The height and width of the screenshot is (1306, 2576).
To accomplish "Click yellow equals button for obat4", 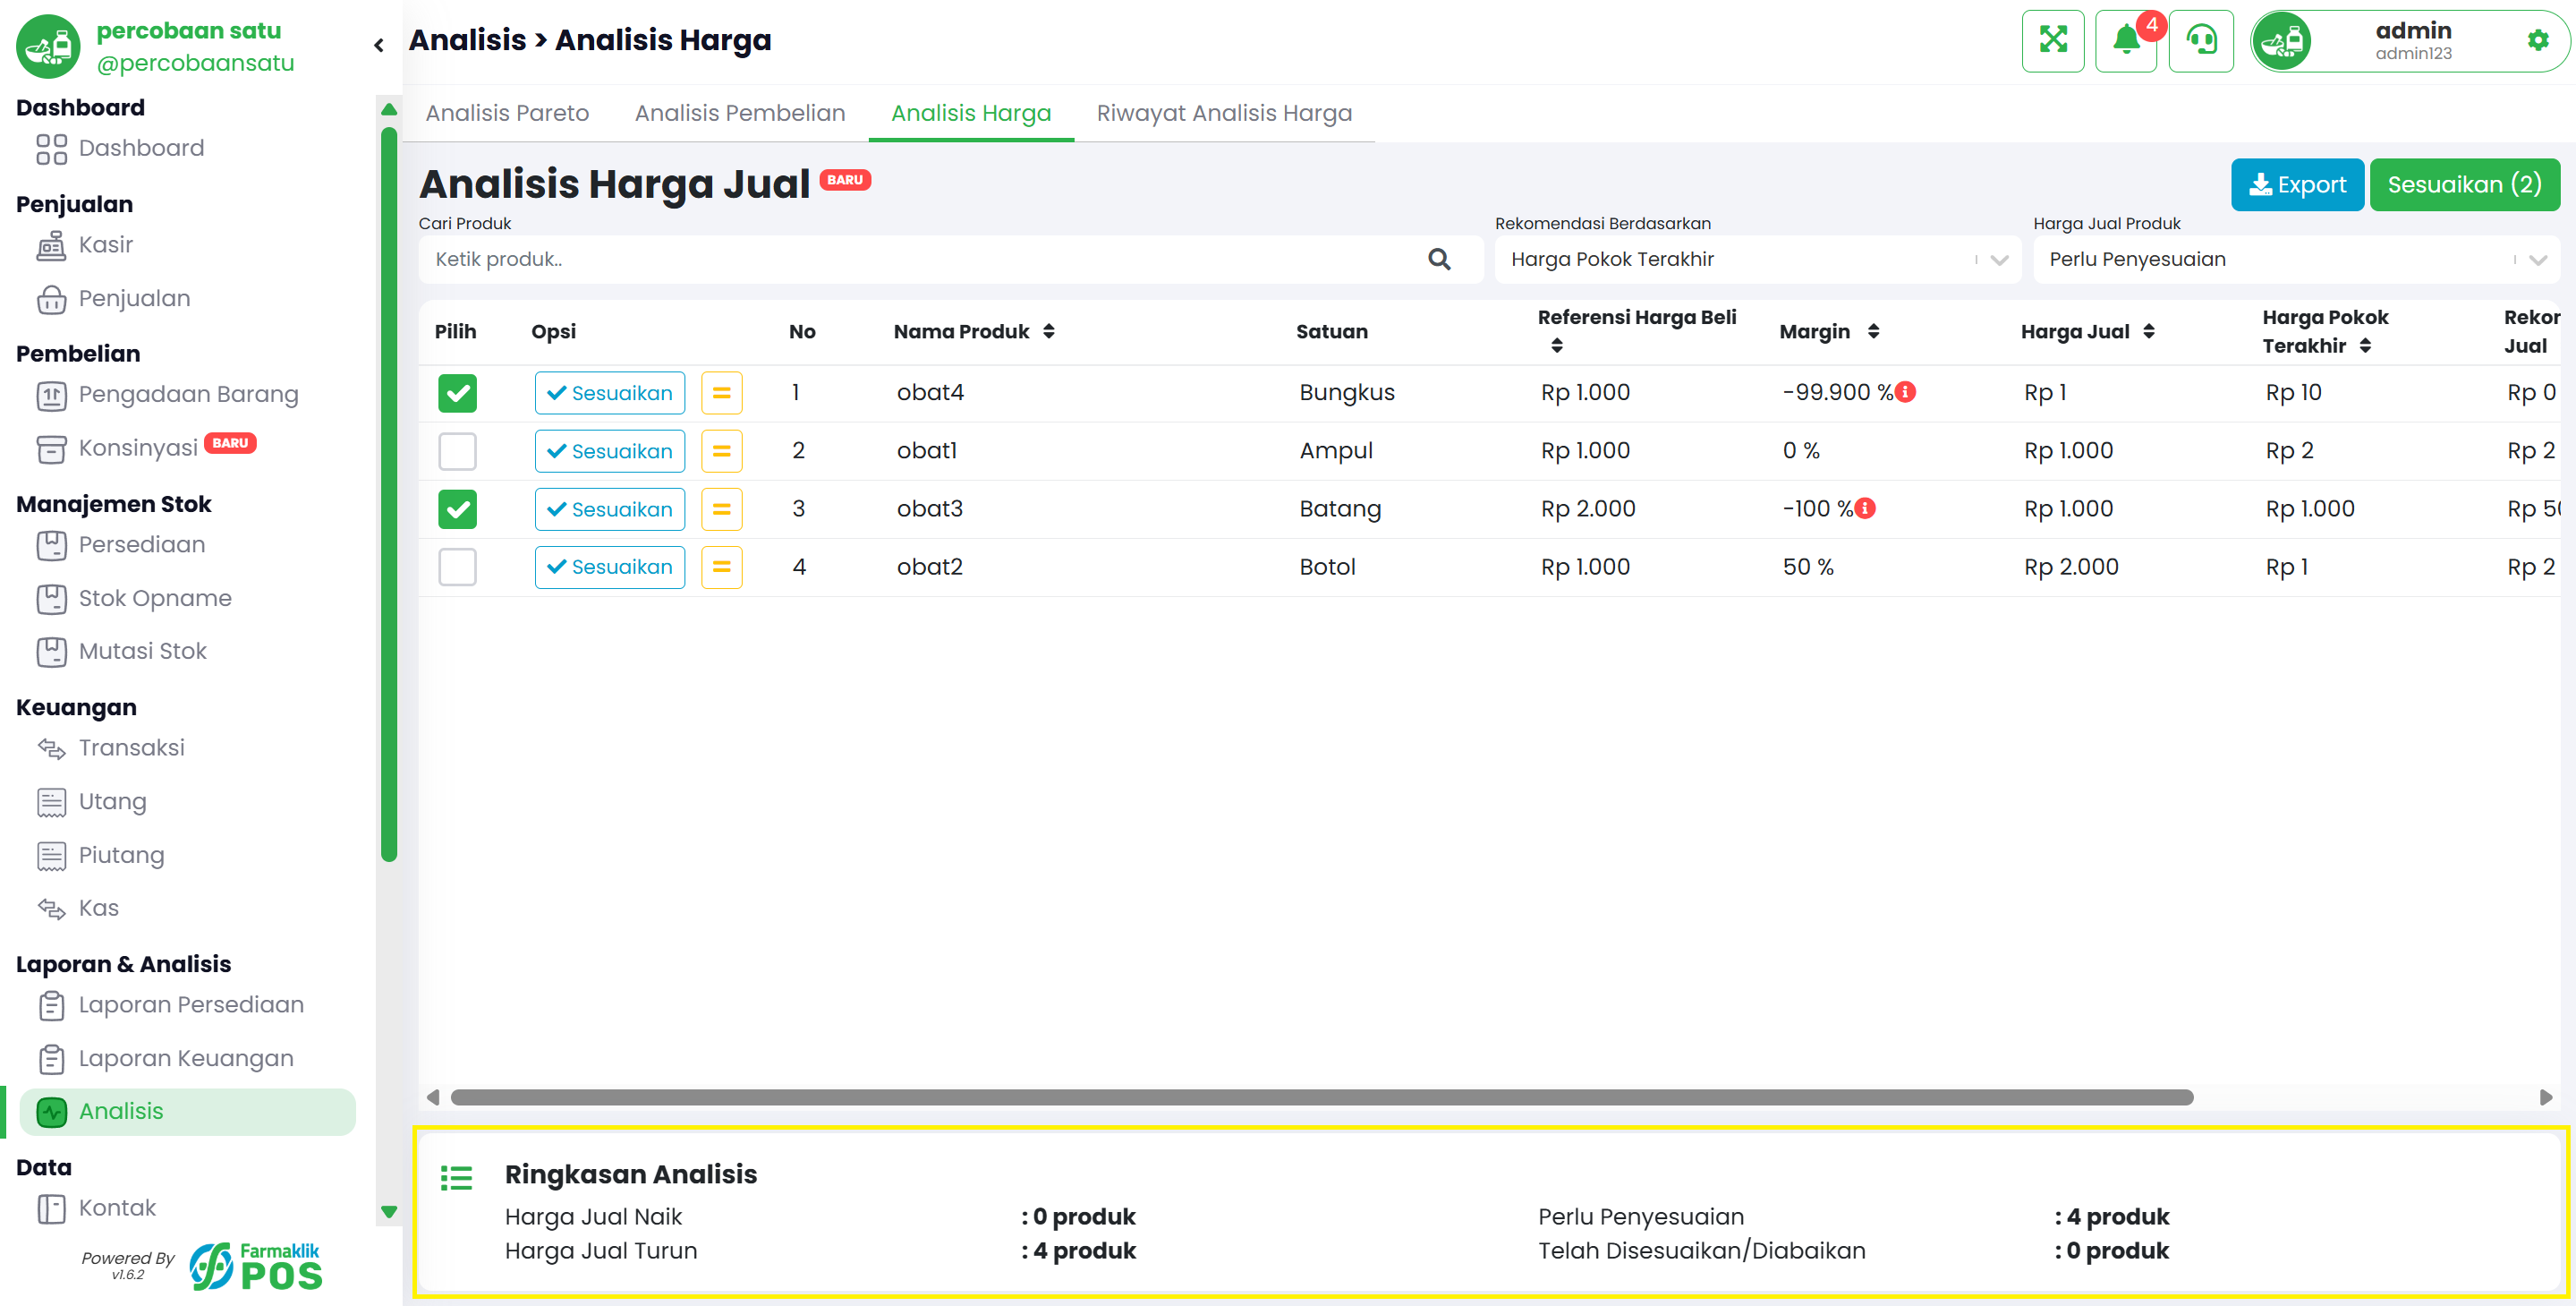I will tap(721, 393).
